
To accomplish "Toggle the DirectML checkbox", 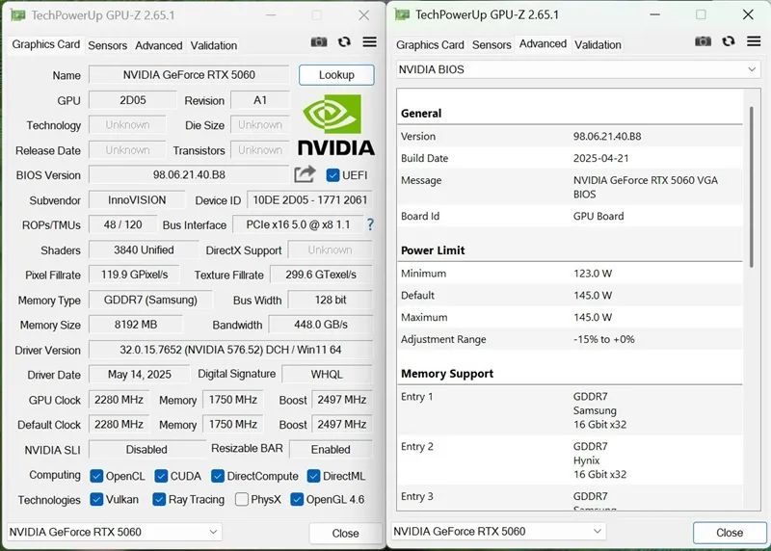I will 314,476.
